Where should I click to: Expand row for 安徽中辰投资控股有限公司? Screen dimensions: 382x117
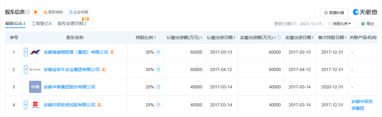point(26,105)
